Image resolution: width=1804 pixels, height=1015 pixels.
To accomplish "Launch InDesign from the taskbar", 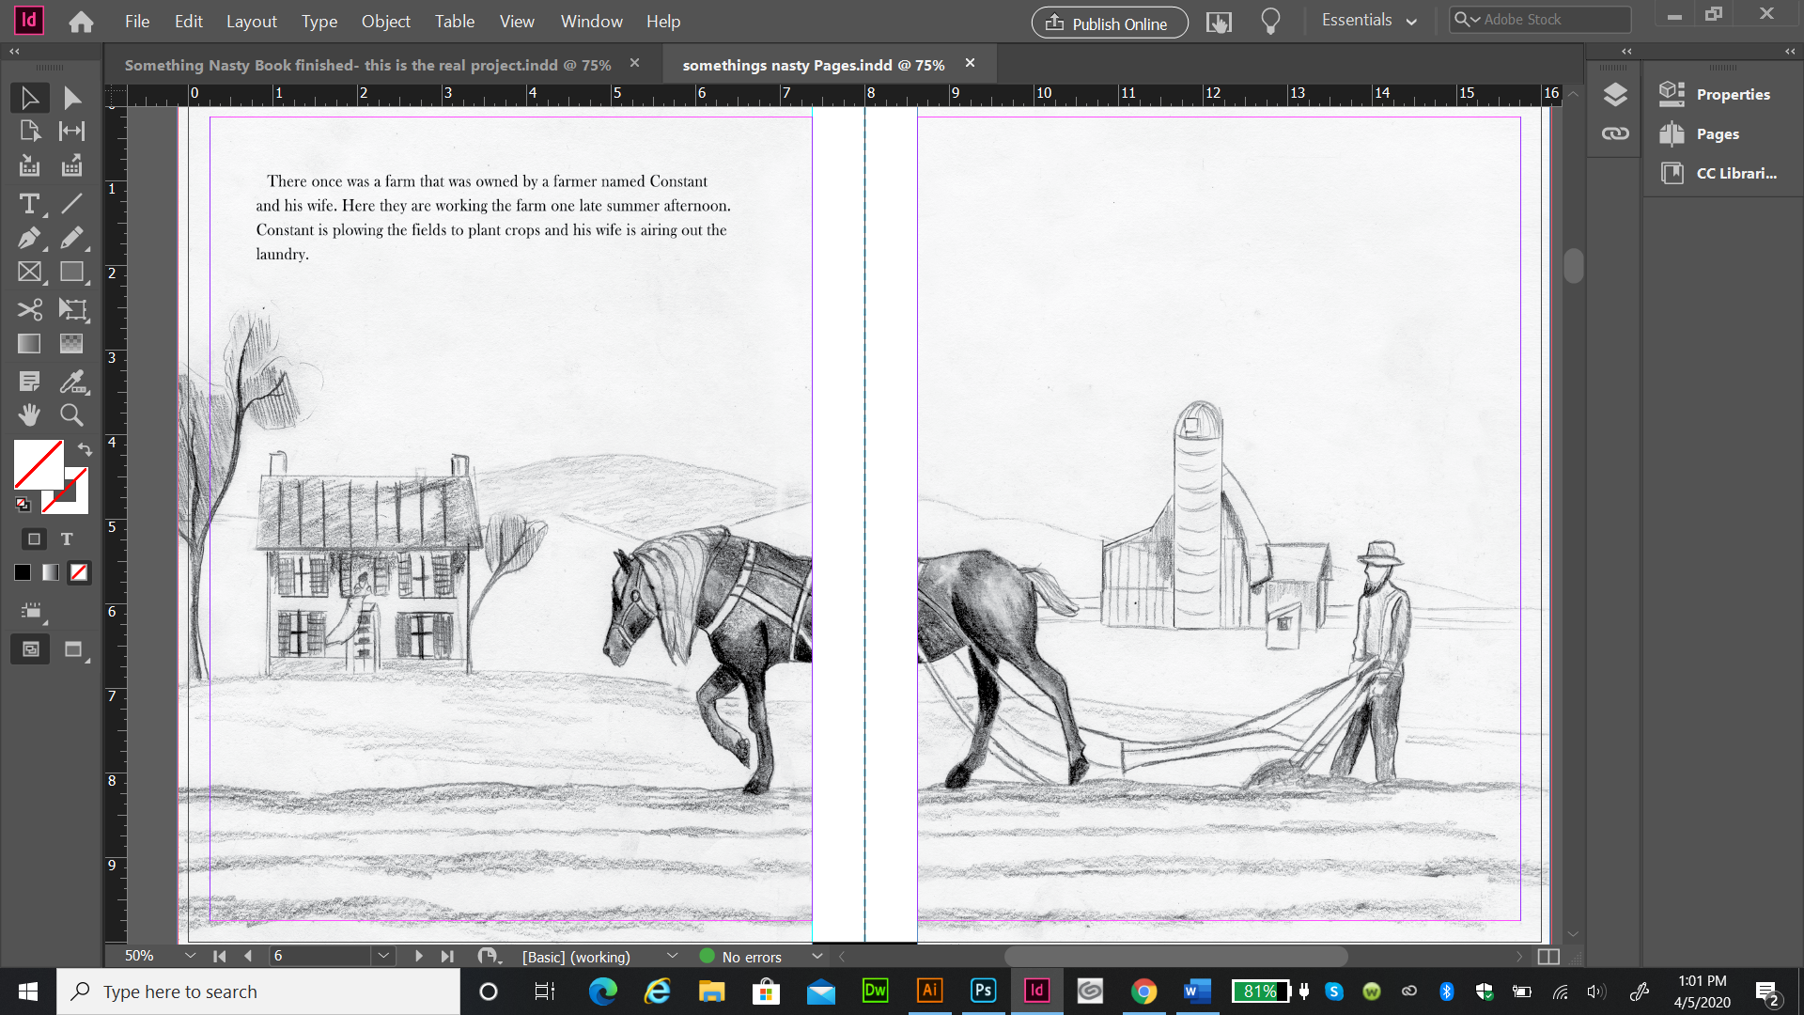I will click(1037, 991).
